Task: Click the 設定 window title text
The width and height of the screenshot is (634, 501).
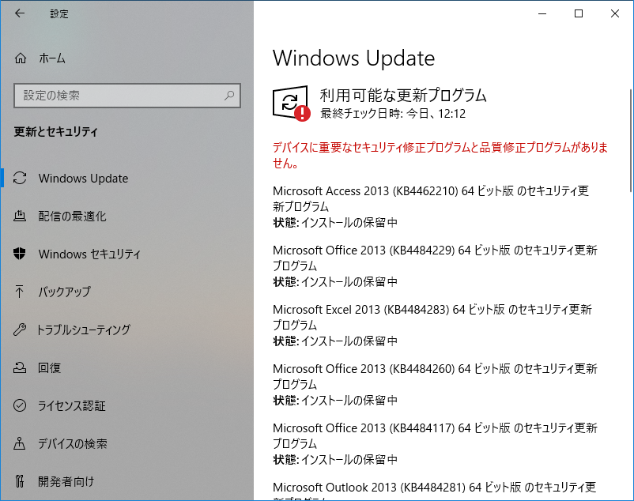Action: [x=59, y=13]
